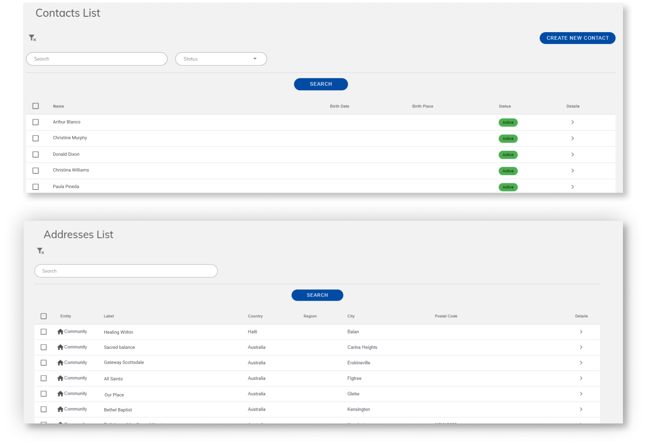Click the Community home icon beside All Saints
This screenshot has height=447, width=646.
60,378
